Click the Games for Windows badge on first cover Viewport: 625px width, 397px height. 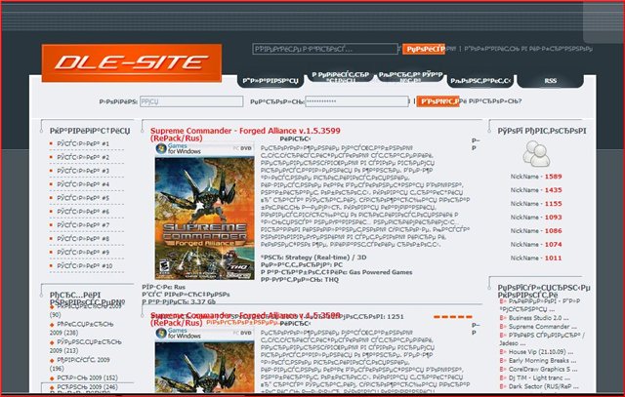tap(179, 149)
